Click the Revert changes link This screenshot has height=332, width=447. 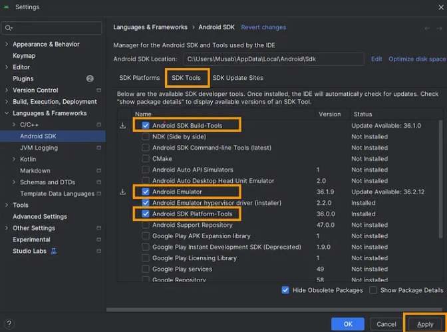pyautogui.click(x=263, y=27)
